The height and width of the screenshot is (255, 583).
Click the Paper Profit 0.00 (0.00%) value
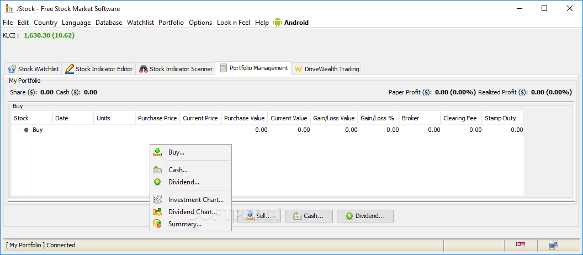coord(455,92)
